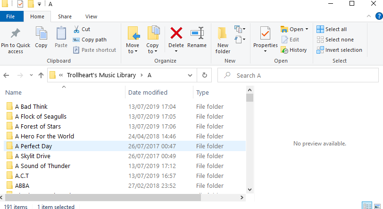
Task: Open the Easy access dropdown
Action: tap(240, 40)
